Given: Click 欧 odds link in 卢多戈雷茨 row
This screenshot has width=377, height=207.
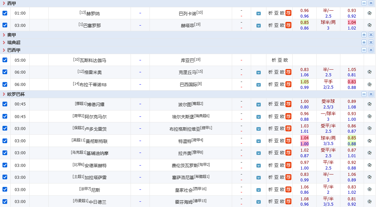Looking at the screenshot, I should point(282,128).
